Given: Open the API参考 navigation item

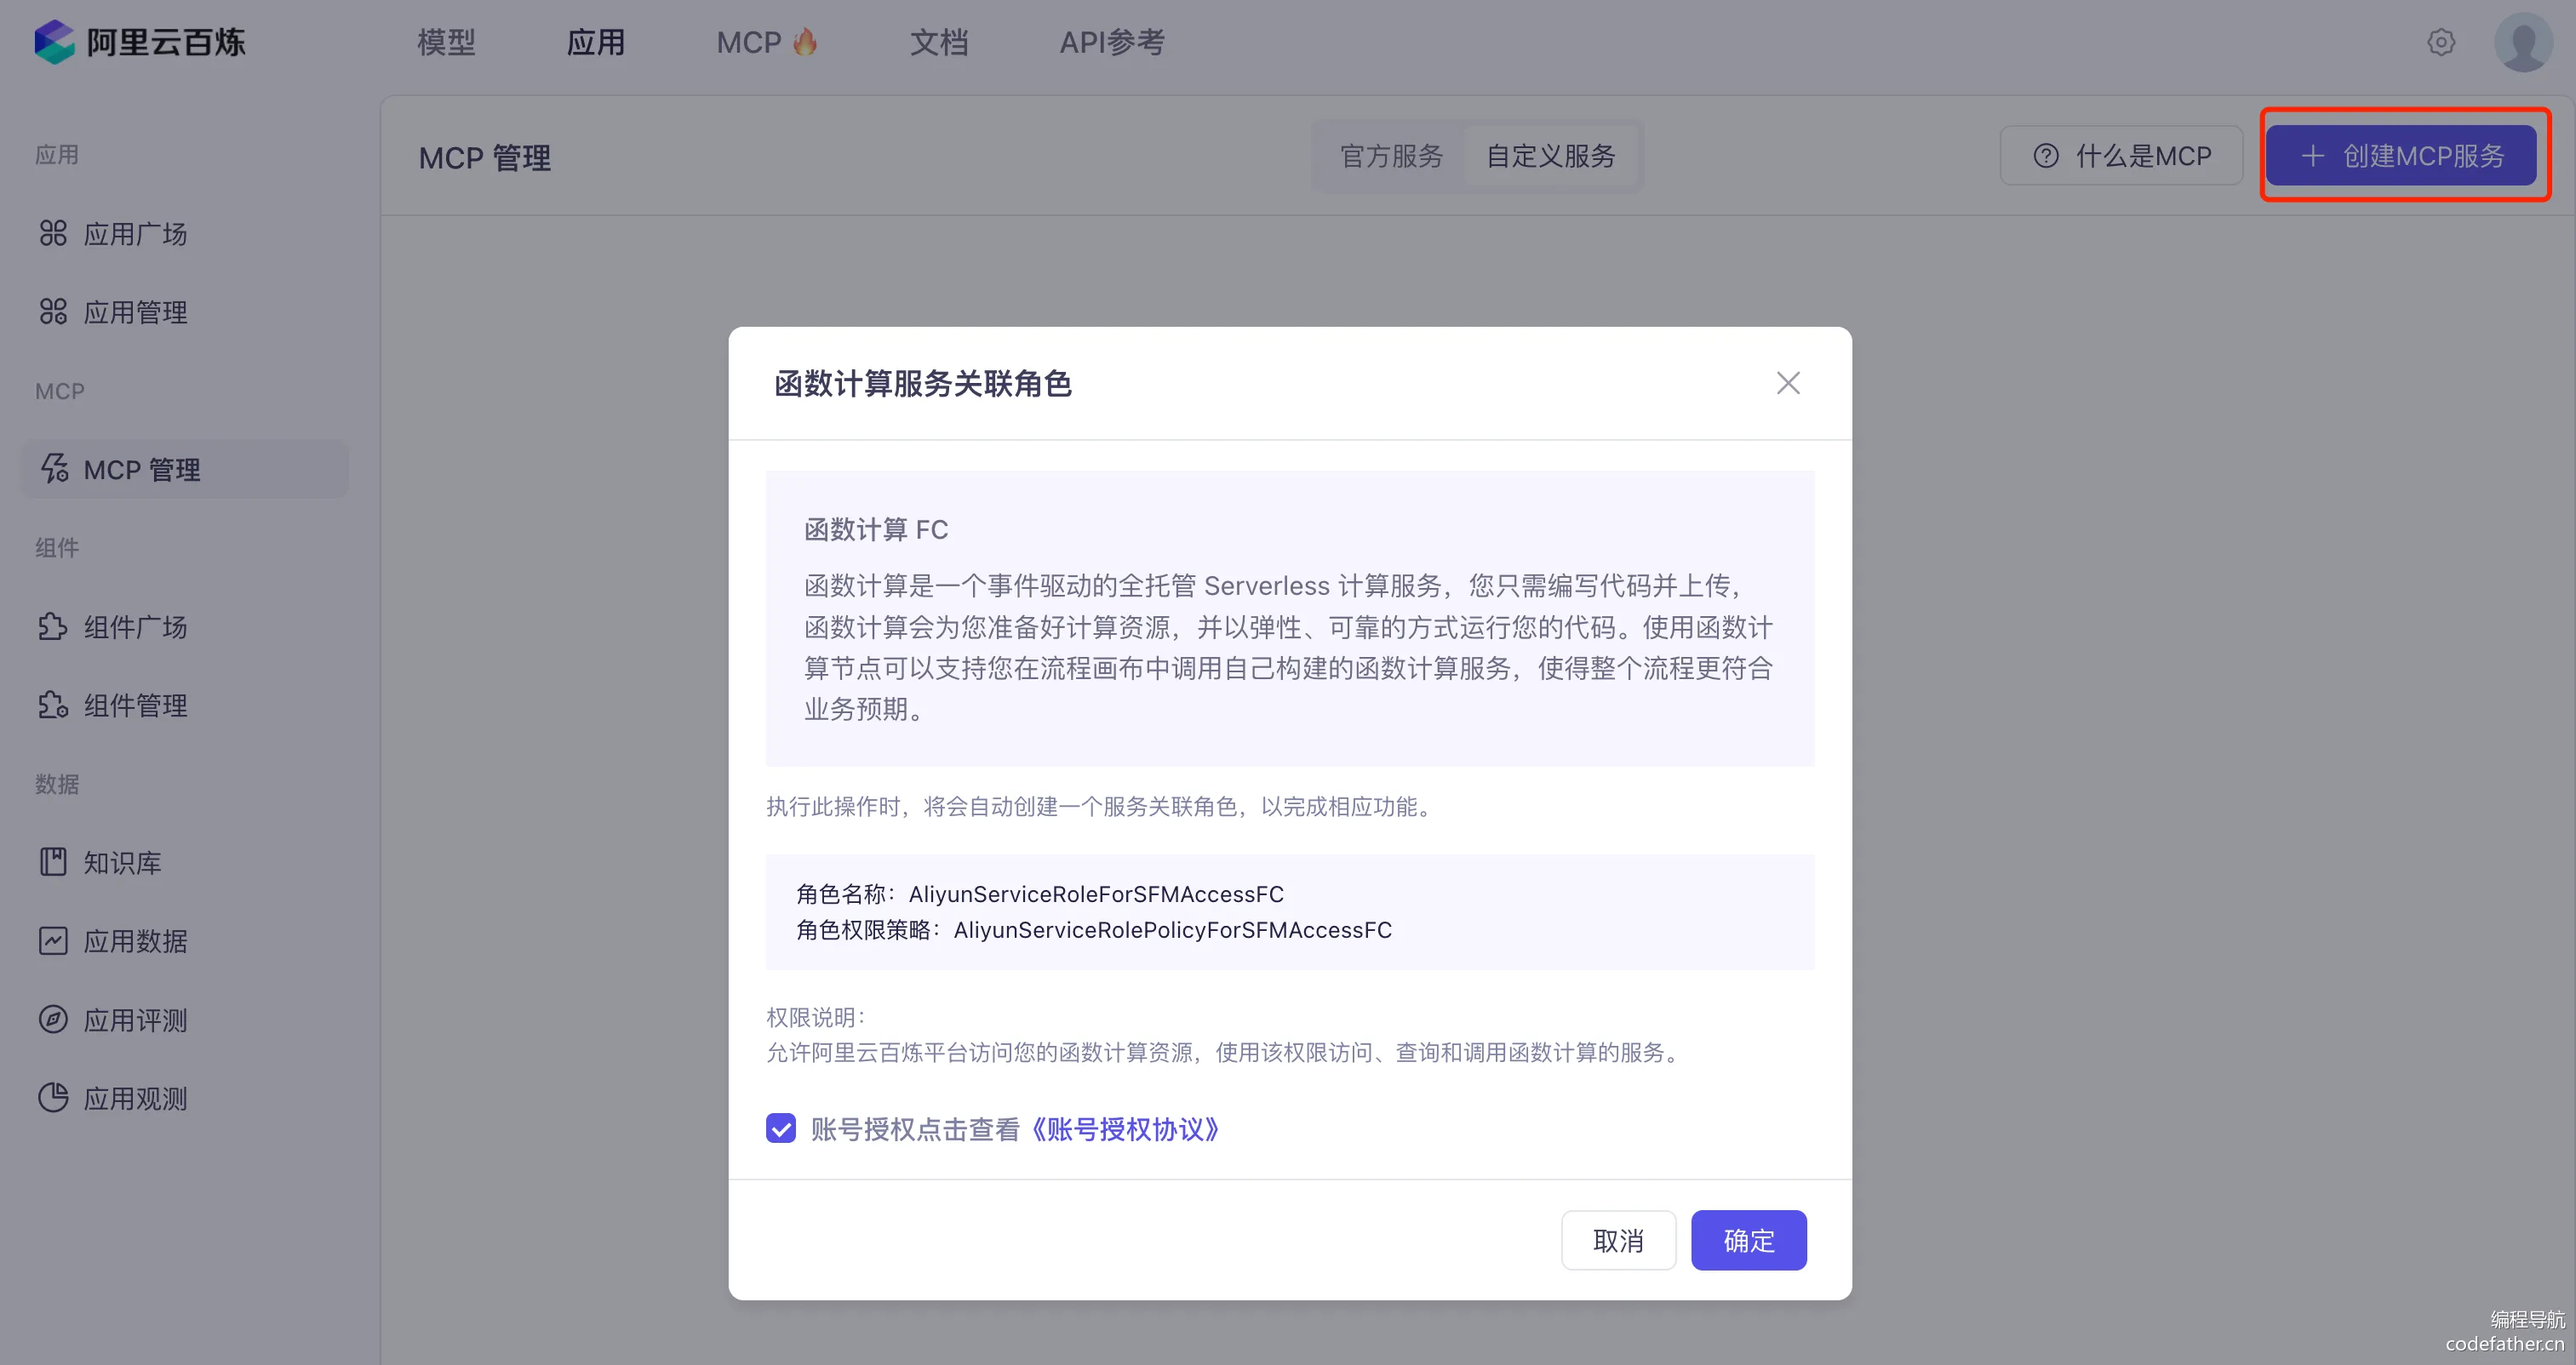Looking at the screenshot, I should pyautogui.click(x=1111, y=42).
